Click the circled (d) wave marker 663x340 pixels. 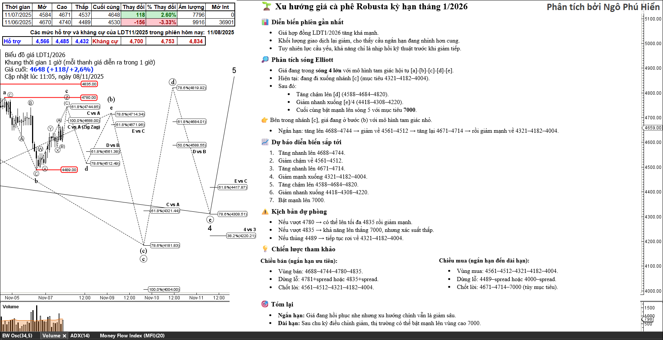click(173, 82)
